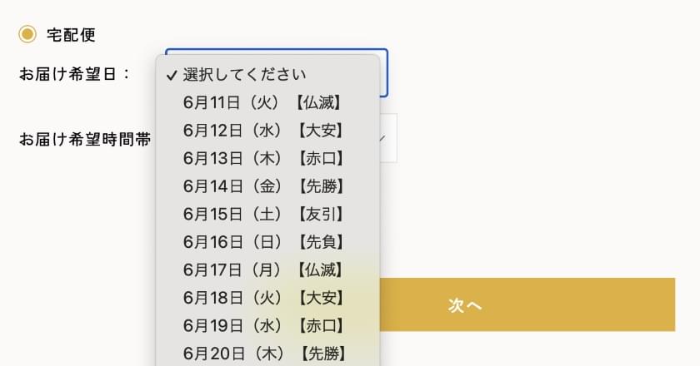The image size is (700, 366).
Task: Pick the 6月15日（土）【友引】 entry
Action: point(263,215)
